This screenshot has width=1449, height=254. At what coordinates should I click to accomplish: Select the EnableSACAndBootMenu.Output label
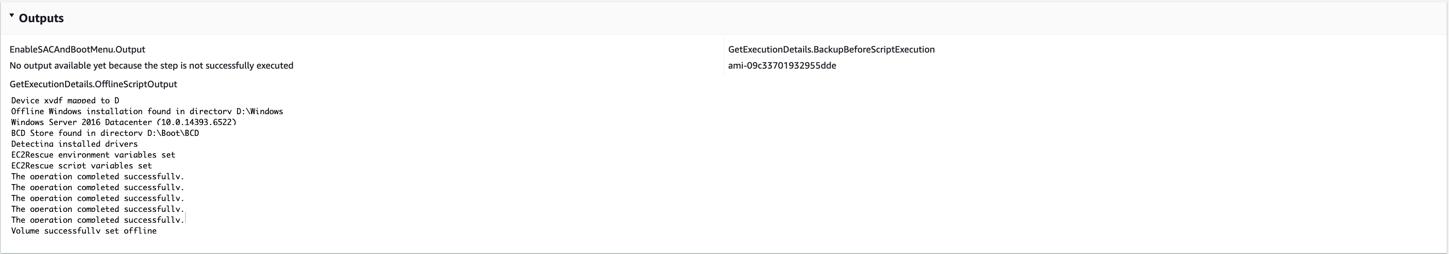(77, 49)
